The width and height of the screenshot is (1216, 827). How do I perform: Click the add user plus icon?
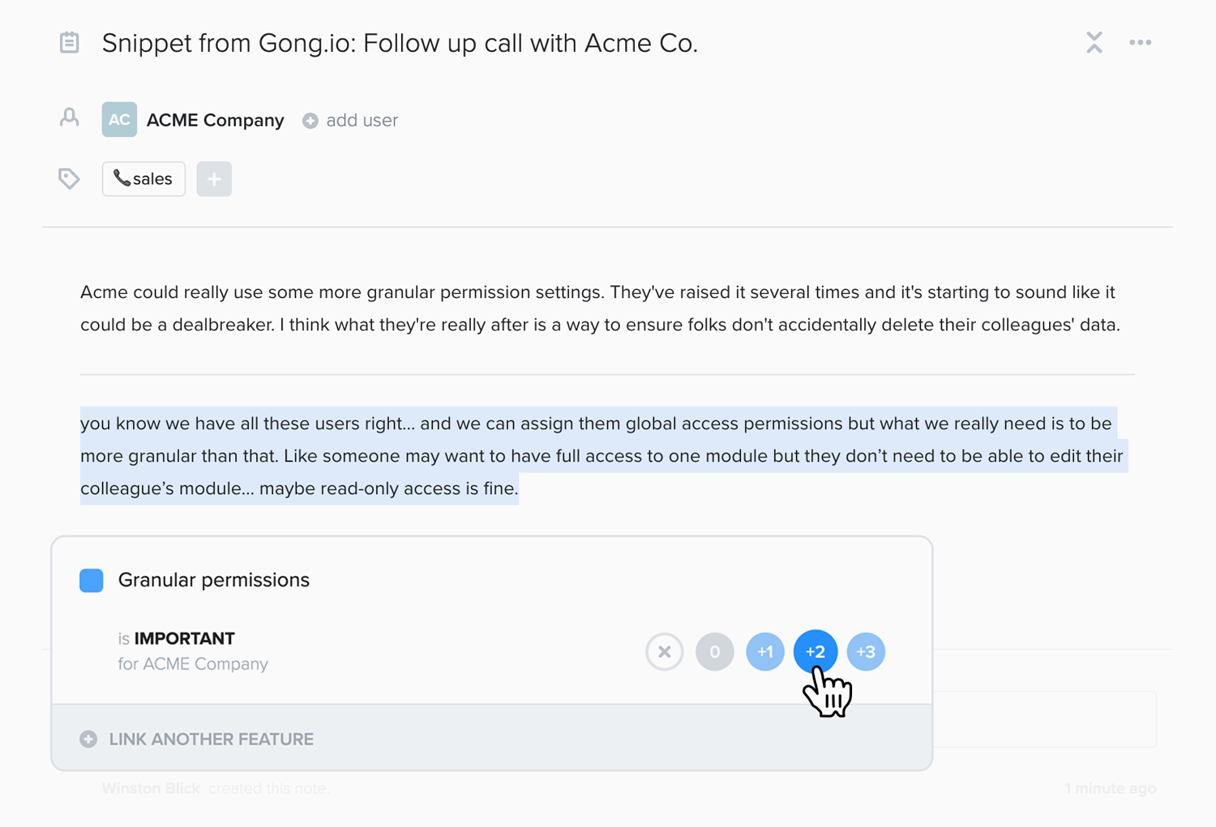(x=310, y=121)
